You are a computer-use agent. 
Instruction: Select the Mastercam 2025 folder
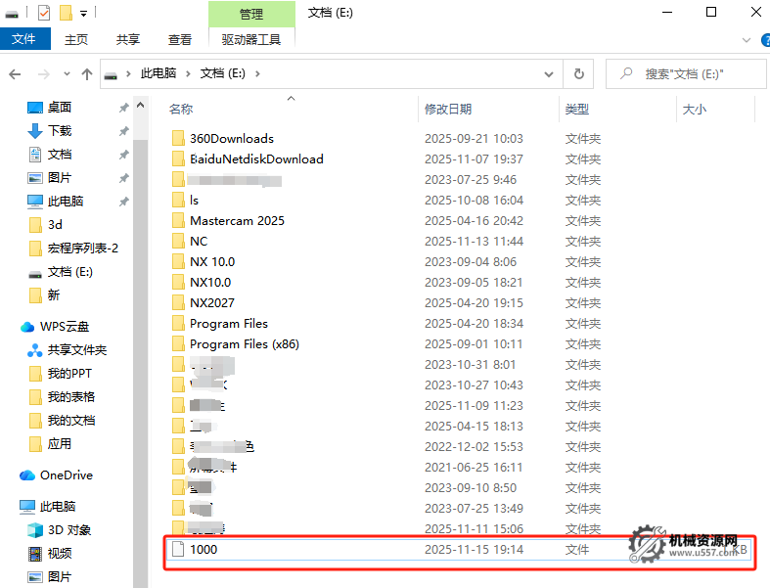237,221
